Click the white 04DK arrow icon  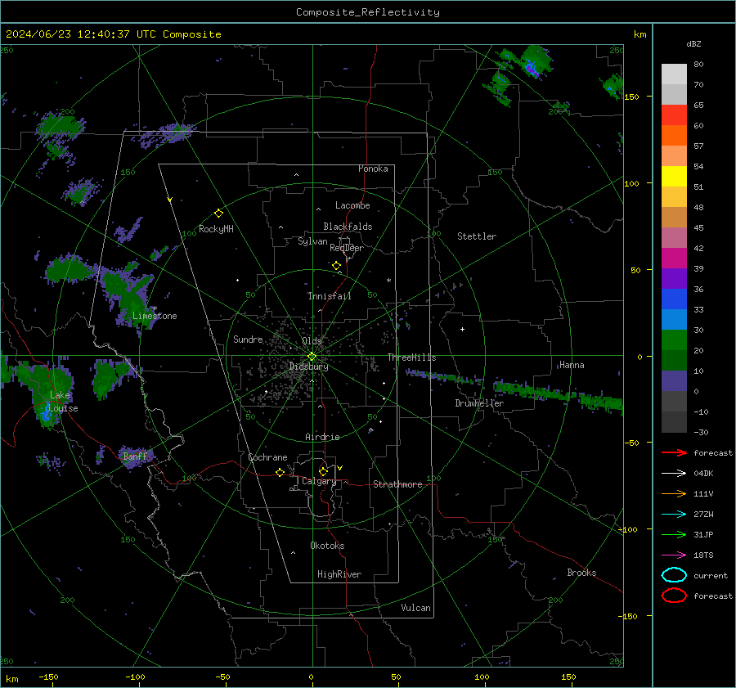pos(674,474)
